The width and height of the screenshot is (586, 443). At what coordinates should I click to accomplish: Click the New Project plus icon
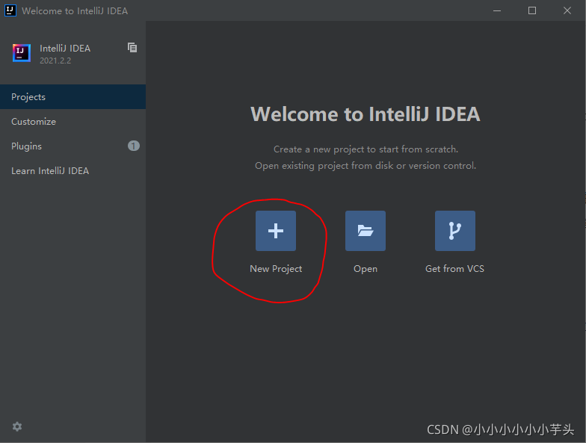click(276, 231)
